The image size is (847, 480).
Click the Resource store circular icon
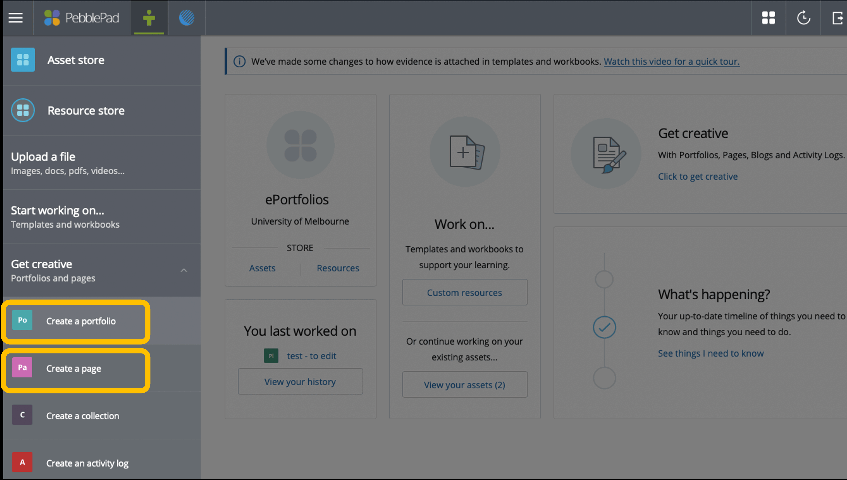23,110
